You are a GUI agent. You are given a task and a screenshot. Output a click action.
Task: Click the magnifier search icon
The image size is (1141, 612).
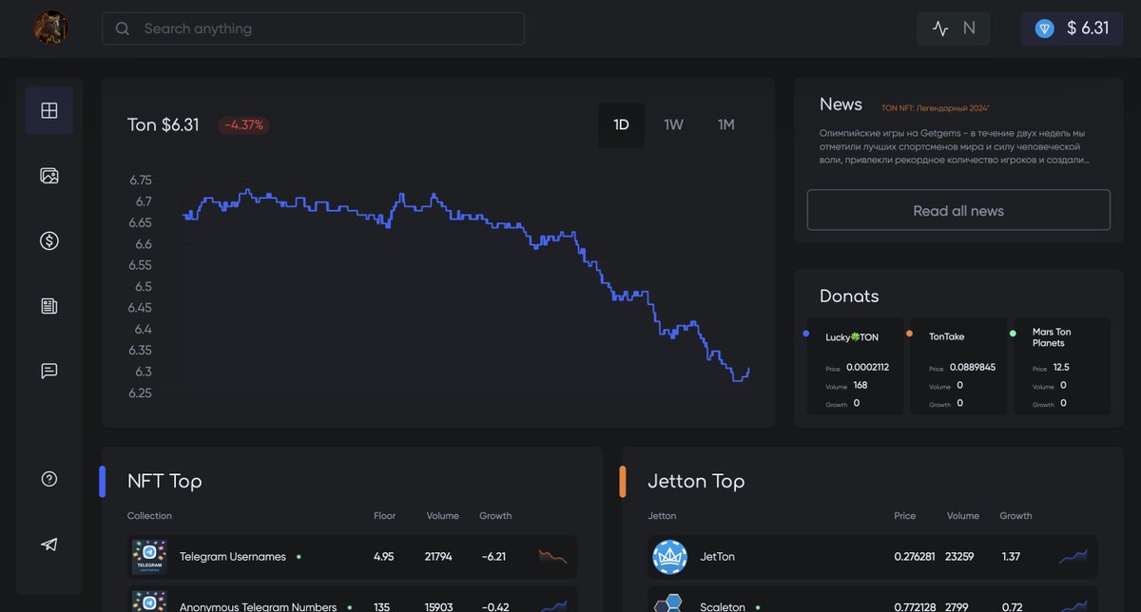(x=123, y=29)
